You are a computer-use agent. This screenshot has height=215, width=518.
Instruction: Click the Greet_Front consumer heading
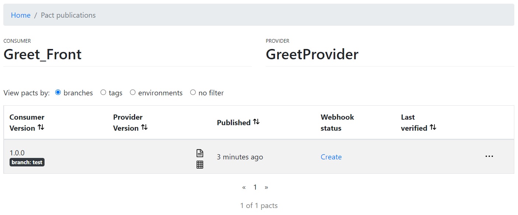tap(43, 54)
